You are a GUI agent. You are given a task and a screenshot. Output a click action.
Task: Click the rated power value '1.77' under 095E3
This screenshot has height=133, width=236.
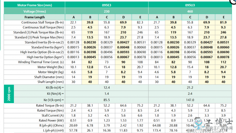tap(140, 120)
